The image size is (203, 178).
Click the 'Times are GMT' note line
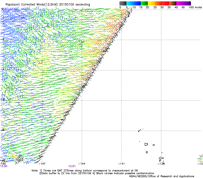(85, 171)
